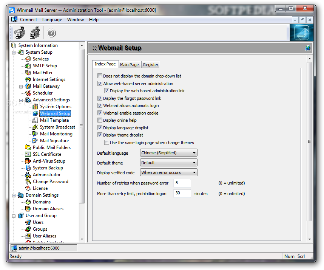This screenshot has height=270, width=324.
Task: Check 'Use the same login page when change themes'
Action: coord(106,142)
